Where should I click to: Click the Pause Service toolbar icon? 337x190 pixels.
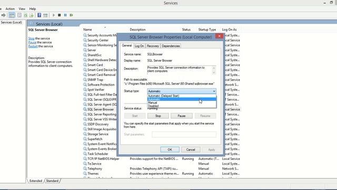click(x=65, y=15)
